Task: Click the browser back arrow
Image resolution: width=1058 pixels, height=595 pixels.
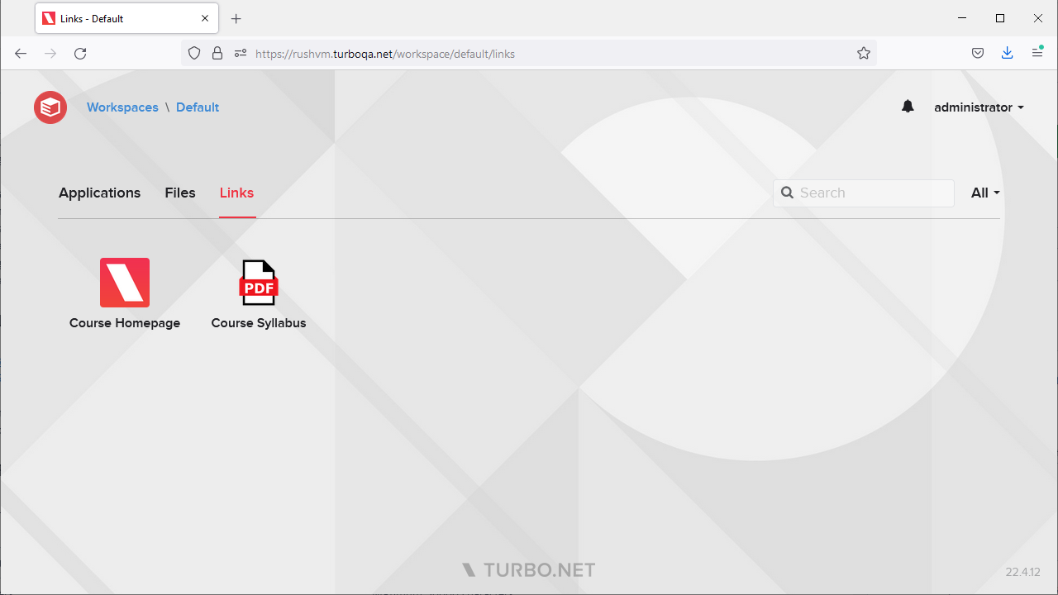Action: (21, 54)
